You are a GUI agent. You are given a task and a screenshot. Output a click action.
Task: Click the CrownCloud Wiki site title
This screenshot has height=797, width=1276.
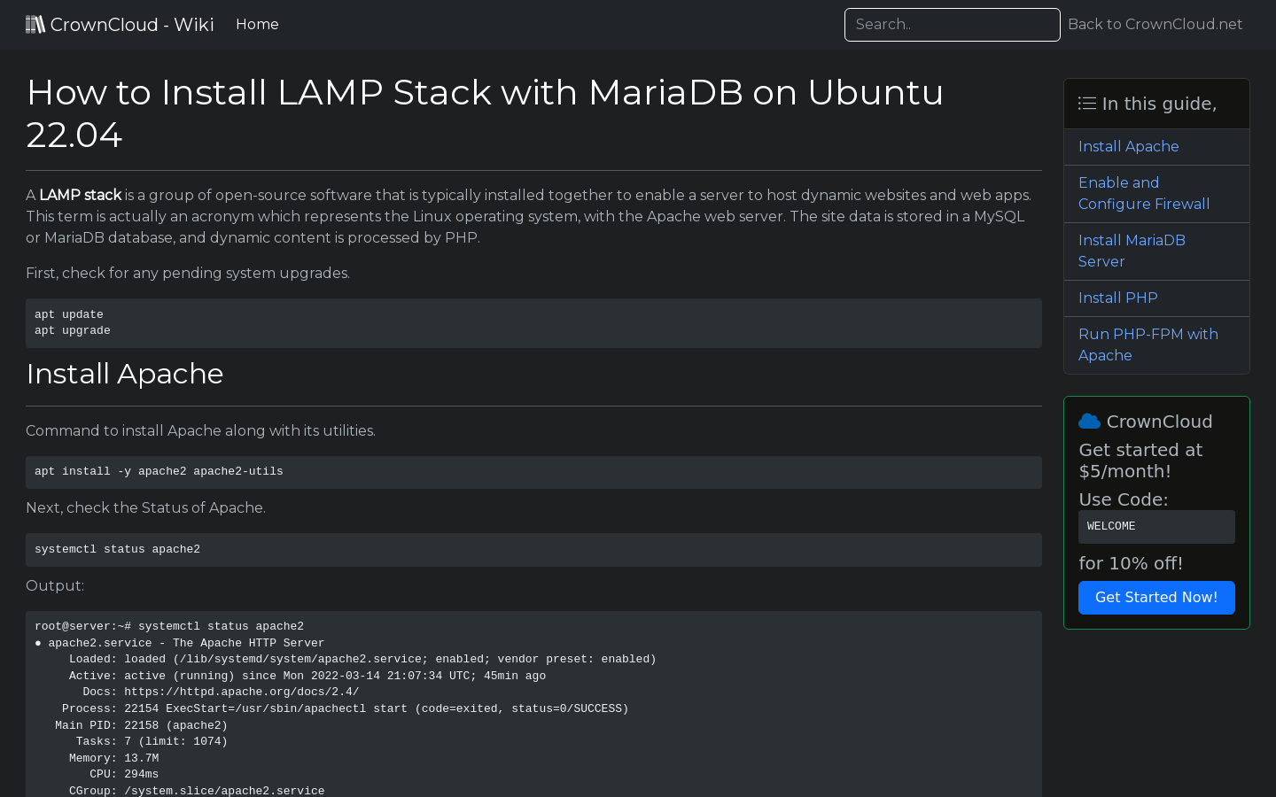pyautogui.click(x=131, y=24)
